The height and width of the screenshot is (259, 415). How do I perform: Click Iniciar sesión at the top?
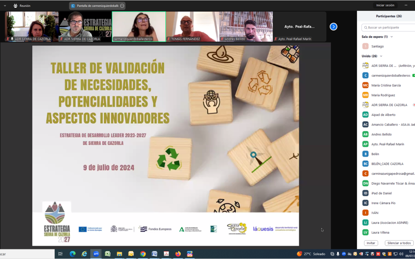tap(385, 5)
